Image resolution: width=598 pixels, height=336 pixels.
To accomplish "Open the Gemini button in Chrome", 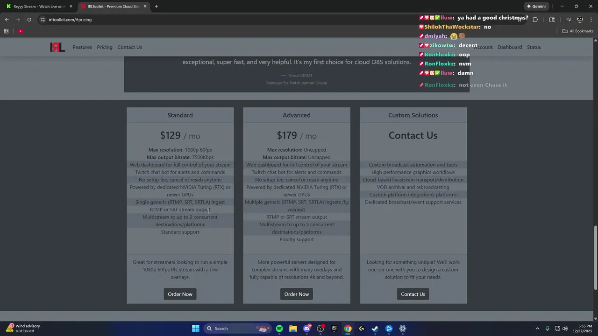I will (x=536, y=7).
